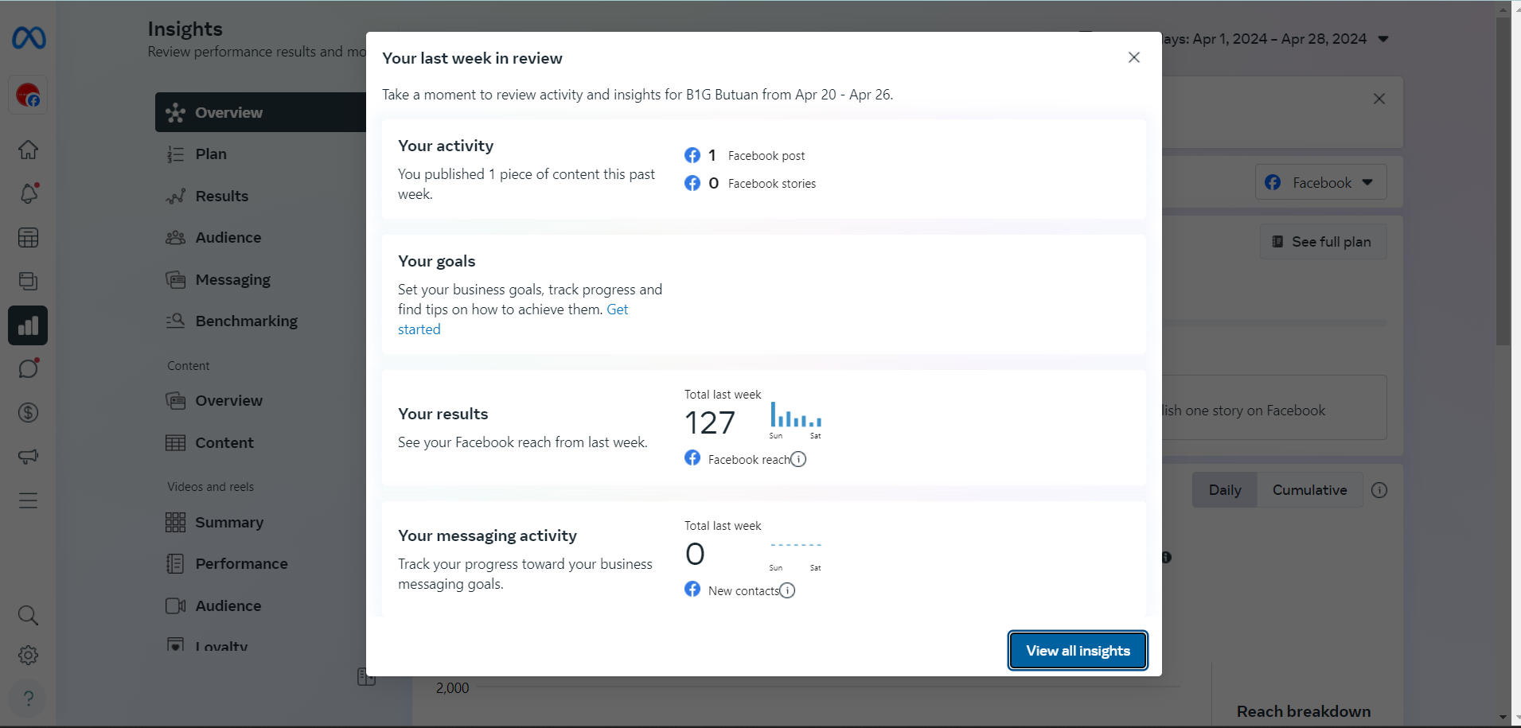Image resolution: width=1521 pixels, height=728 pixels.
Task: Open the Settings gear icon
Action: [x=29, y=656]
